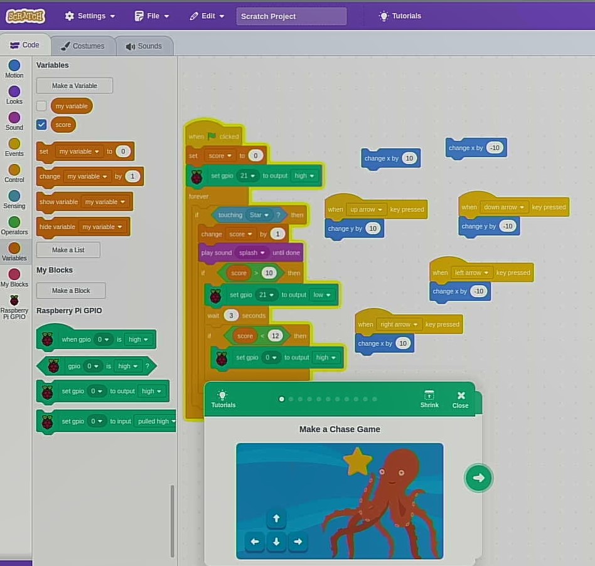The width and height of the screenshot is (595, 566).
Task: Open the Operators blocks category
Action: tap(14, 226)
